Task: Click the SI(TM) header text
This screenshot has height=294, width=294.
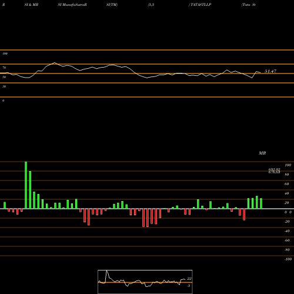Action: pyautogui.click(x=112, y=5)
